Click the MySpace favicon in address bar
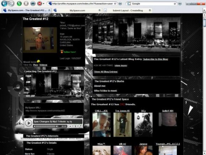206x155 pixels. click(x=50, y=4)
